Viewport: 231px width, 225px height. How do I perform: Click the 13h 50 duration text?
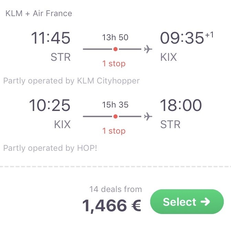115,37
